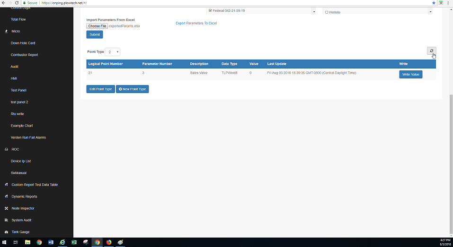This screenshot has width=453, height=247.
Task: Click the Tank Gauge sidebar icon
Action: click(6, 232)
